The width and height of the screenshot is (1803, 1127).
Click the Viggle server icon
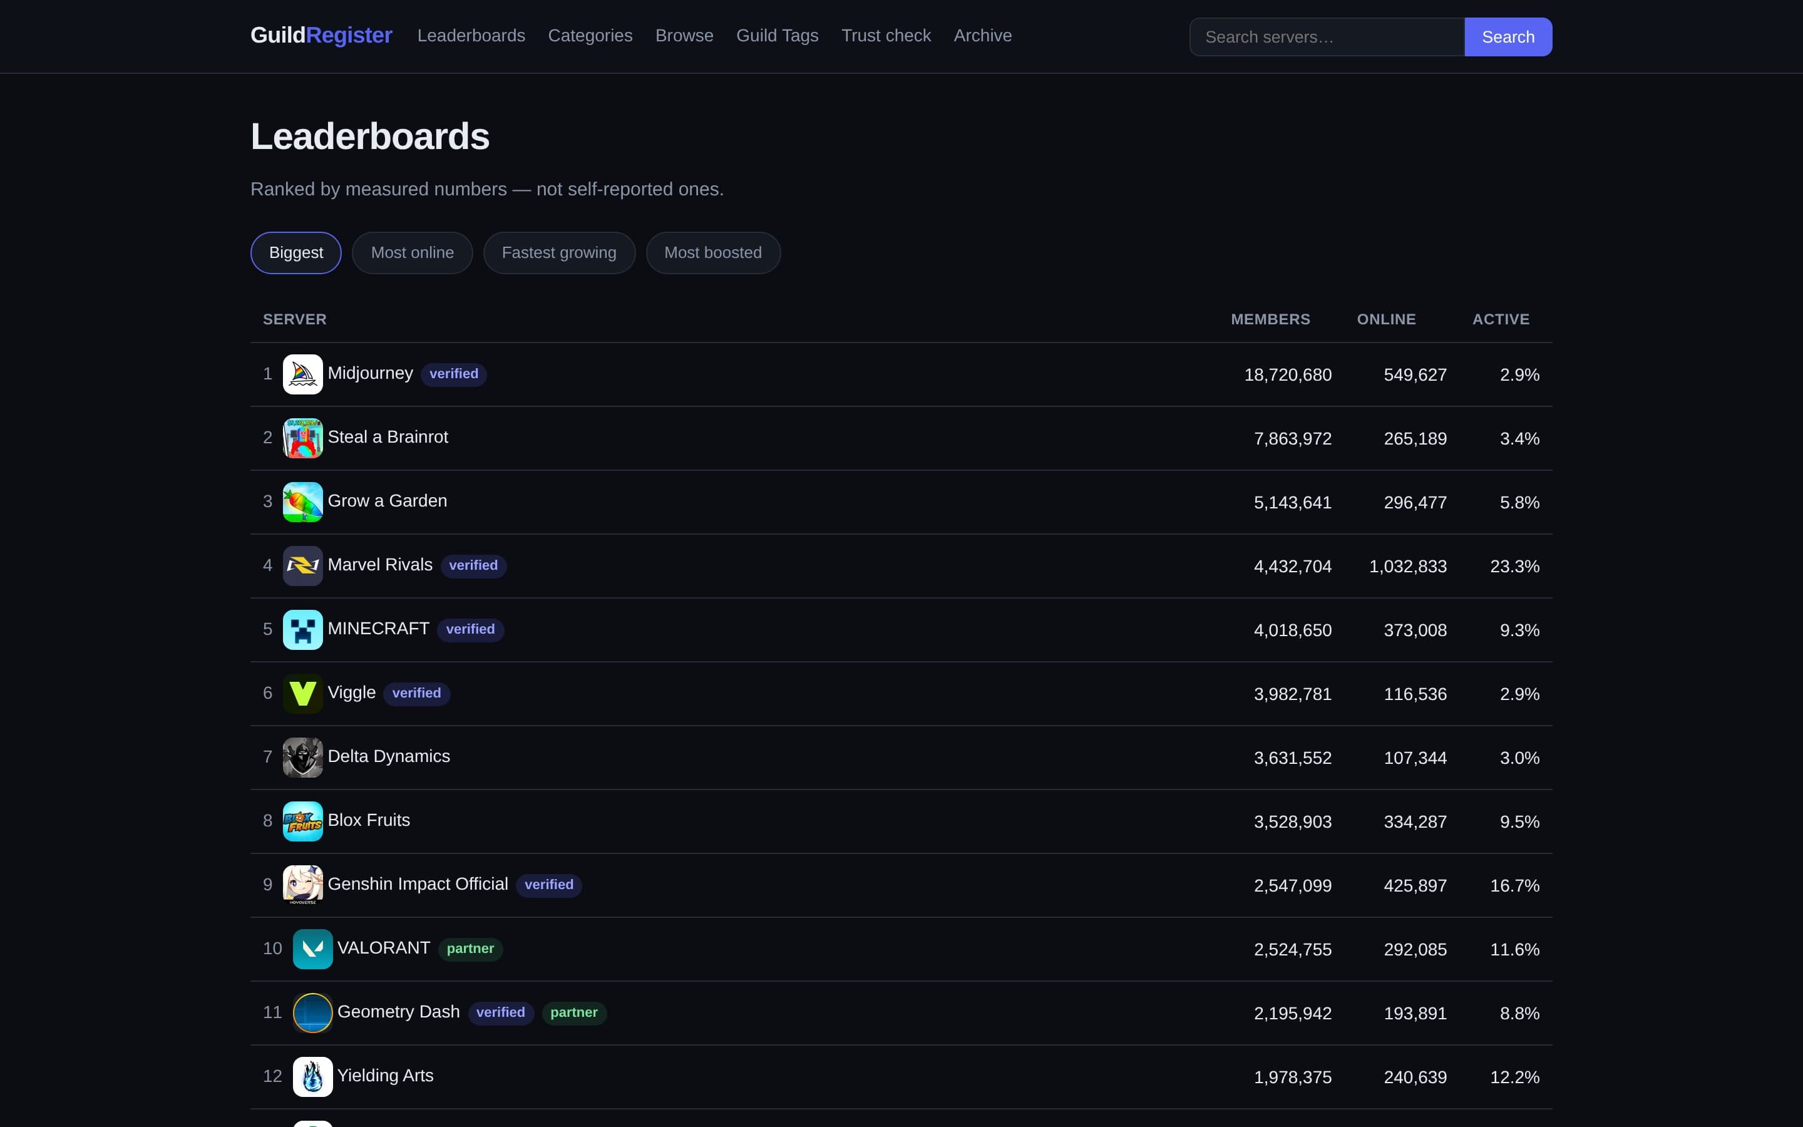[x=302, y=694]
